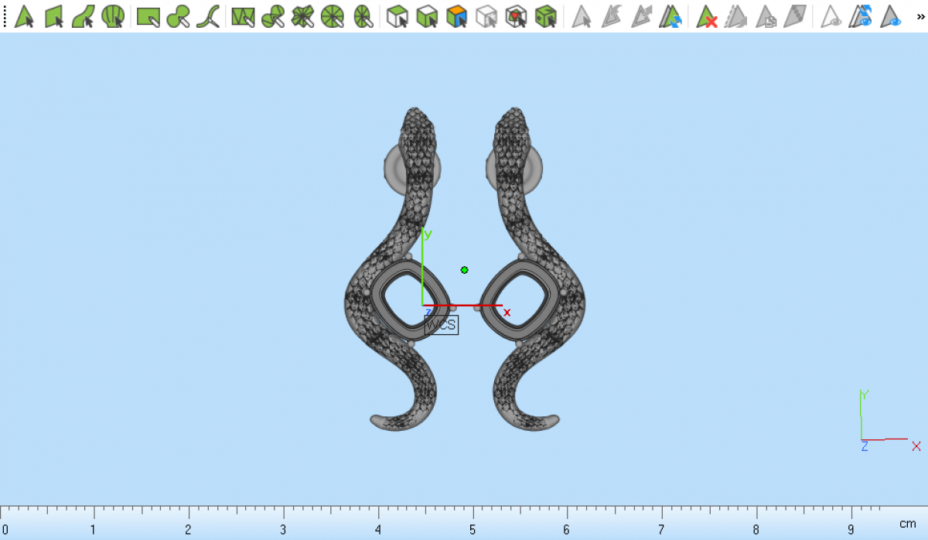Click the cube with red triangle icon
This screenshot has height=540, width=928.
coord(516,16)
